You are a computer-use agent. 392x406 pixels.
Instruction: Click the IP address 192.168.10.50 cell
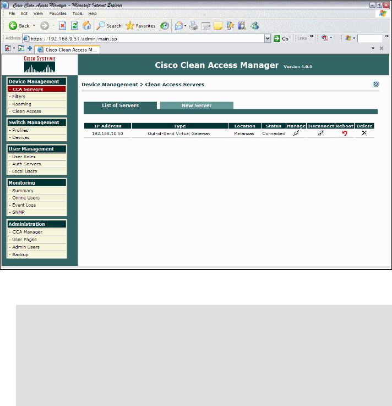tap(107, 134)
